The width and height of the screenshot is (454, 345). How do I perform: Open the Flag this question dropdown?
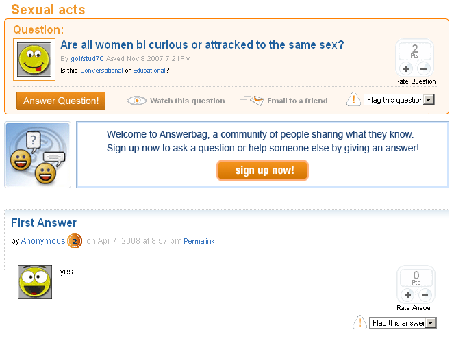coord(399,100)
